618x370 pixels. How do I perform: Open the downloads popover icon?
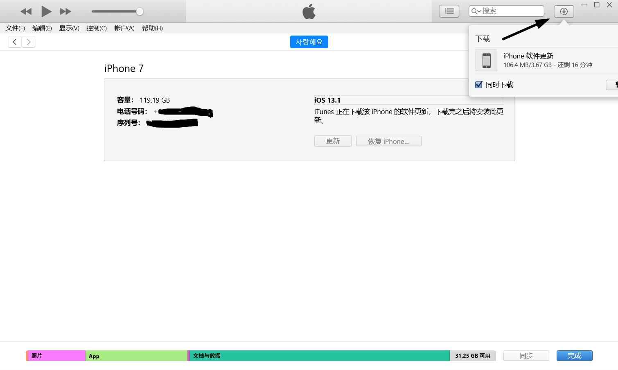tap(564, 11)
